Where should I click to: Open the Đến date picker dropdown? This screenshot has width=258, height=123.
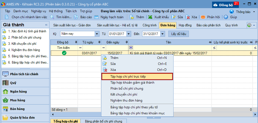163,34
